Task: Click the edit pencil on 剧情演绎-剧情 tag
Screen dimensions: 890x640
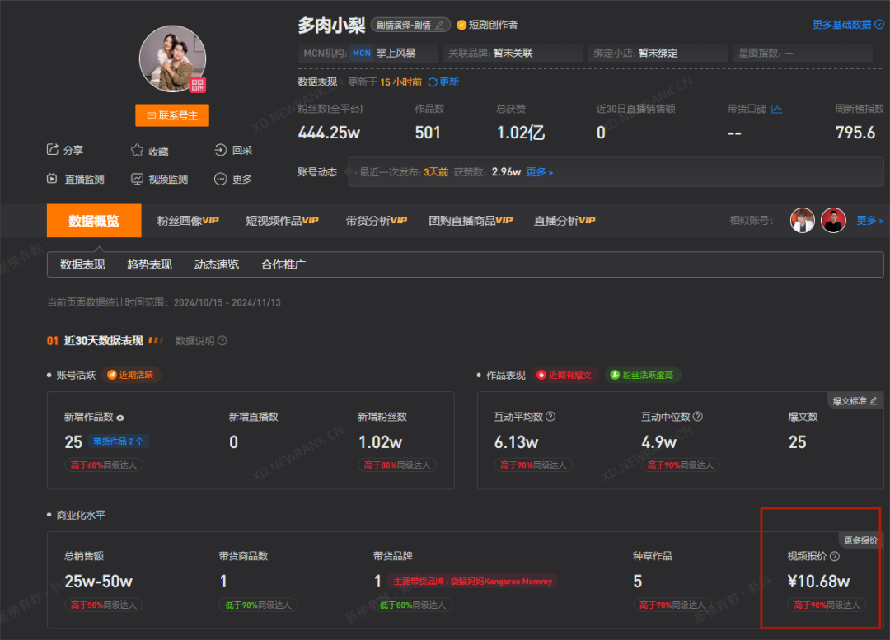Action: [x=439, y=25]
